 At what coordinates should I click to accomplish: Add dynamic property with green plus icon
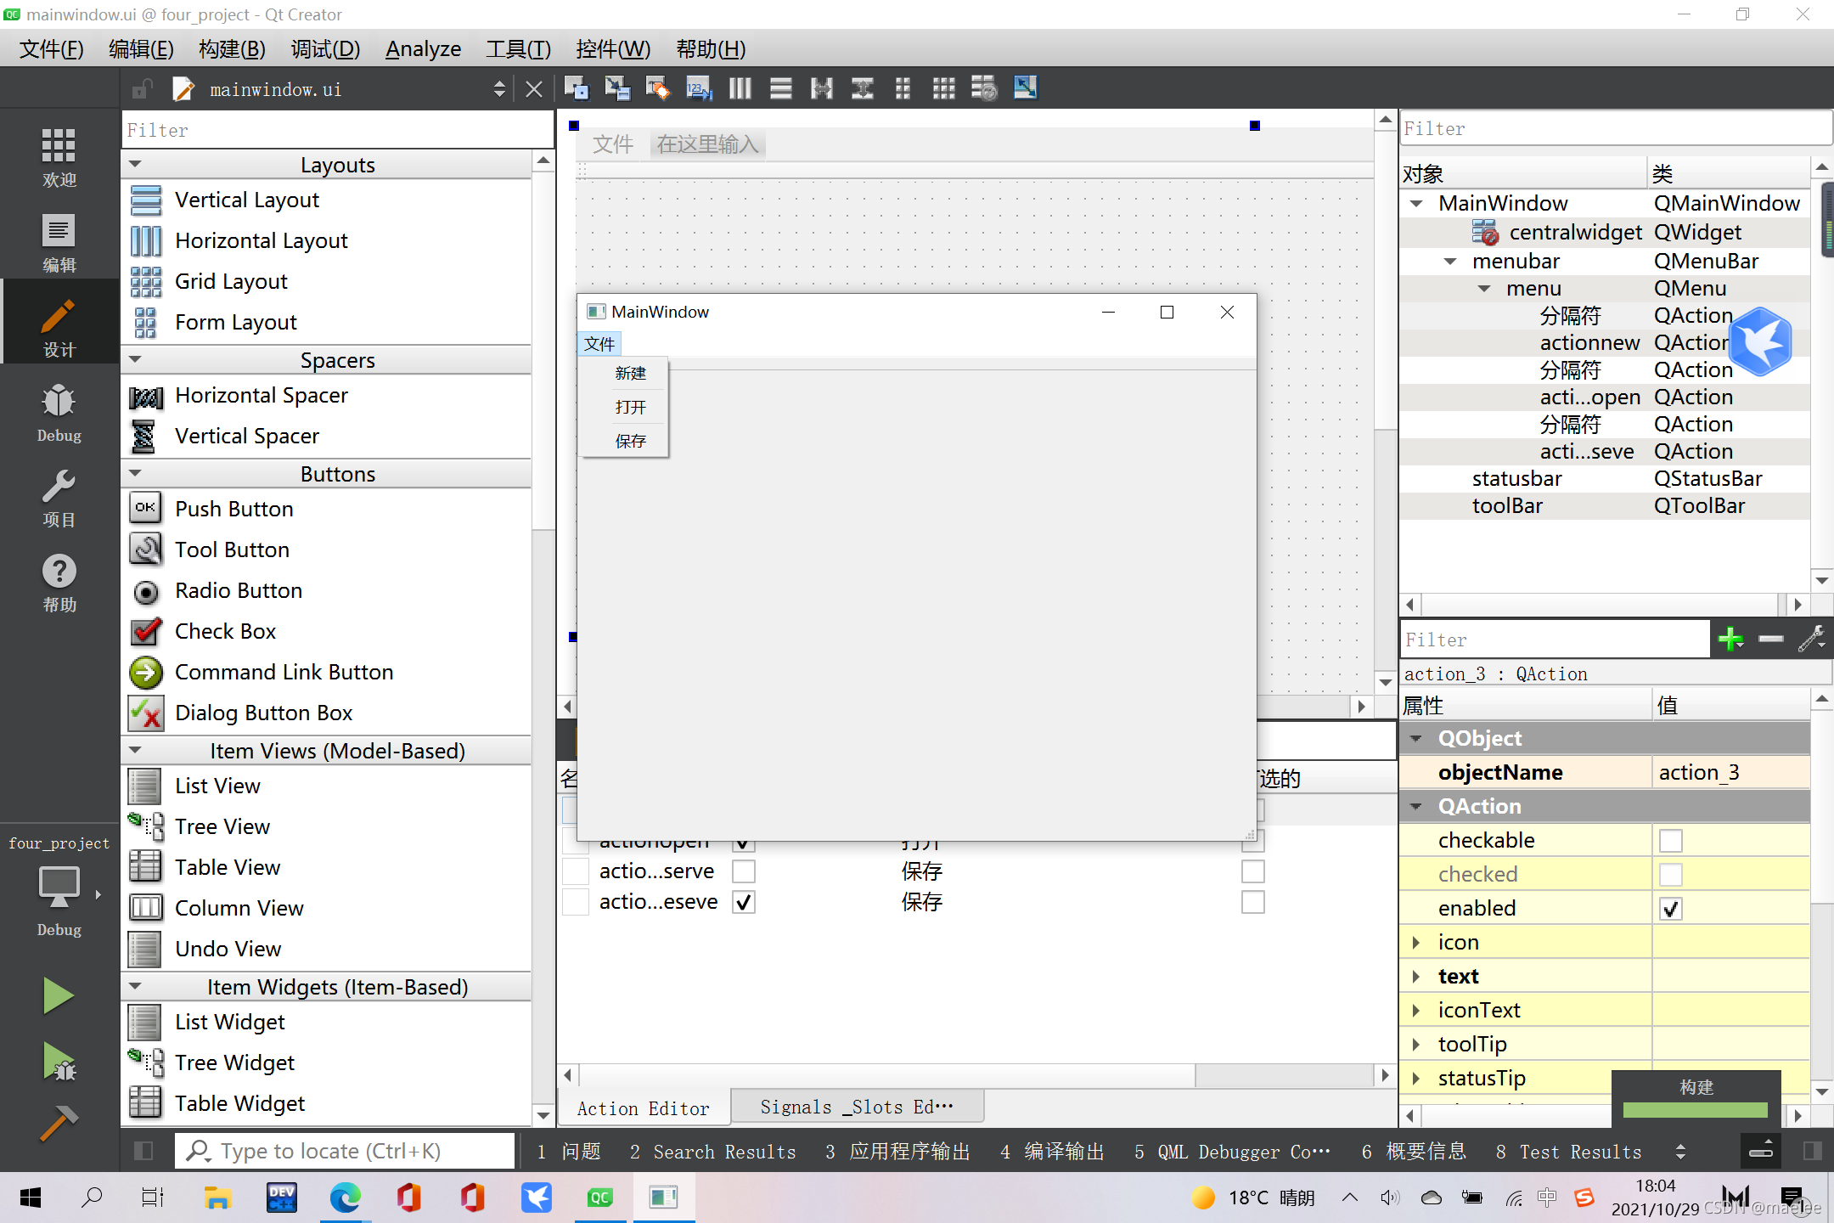[1730, 639]
